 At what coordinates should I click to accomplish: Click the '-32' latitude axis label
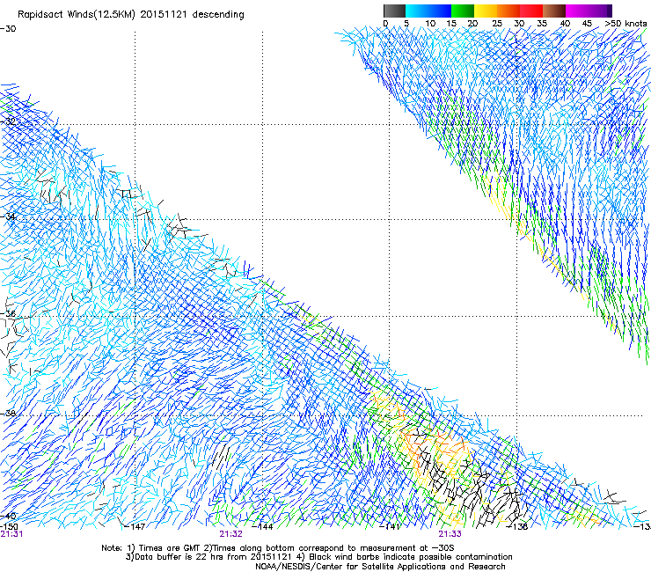tap(8, 121)
